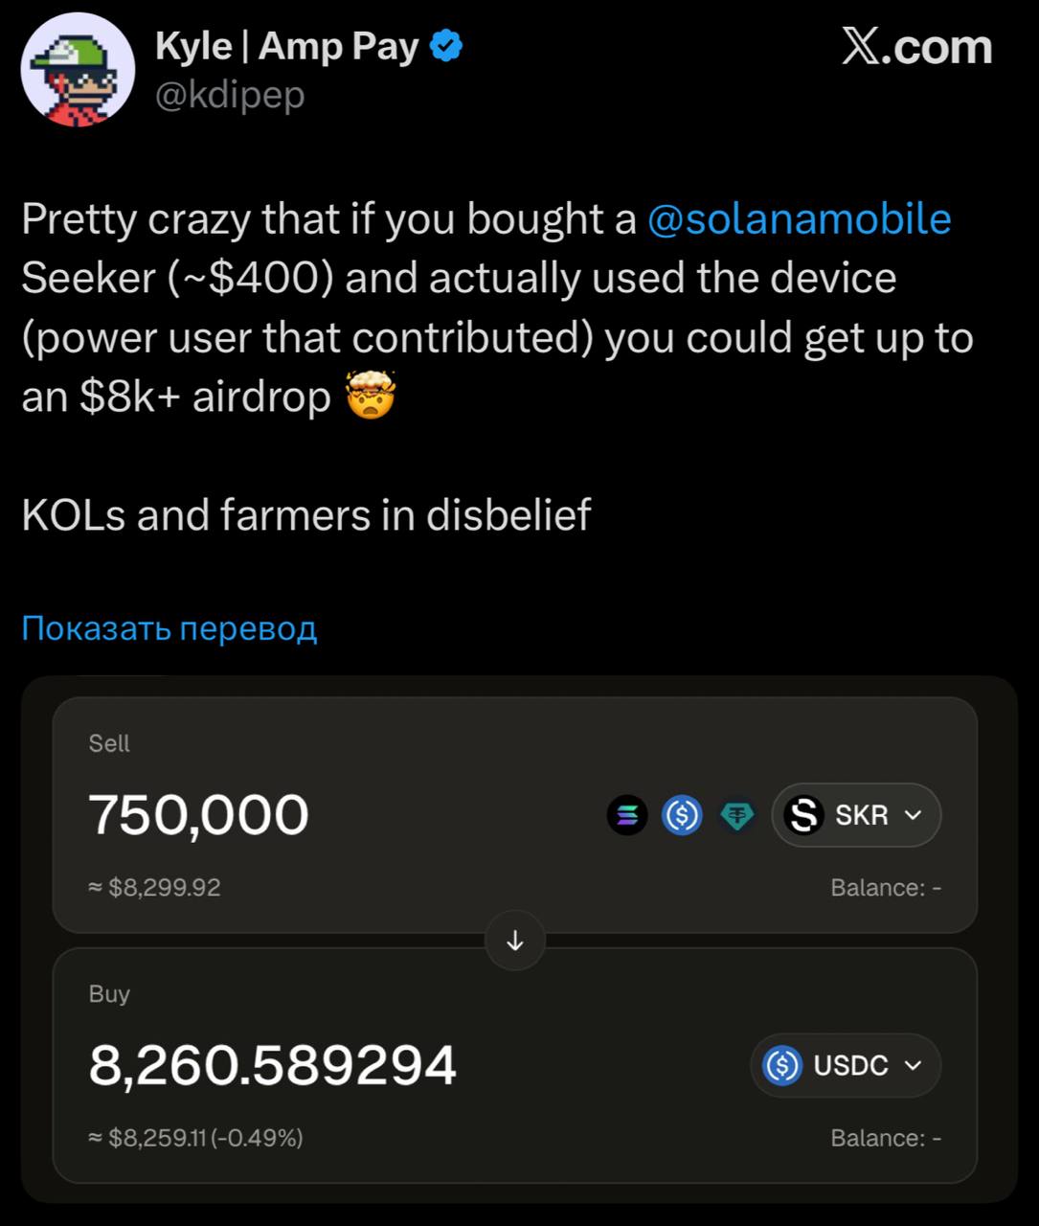Select the Solana quick-pick token icon

point(627,815)
